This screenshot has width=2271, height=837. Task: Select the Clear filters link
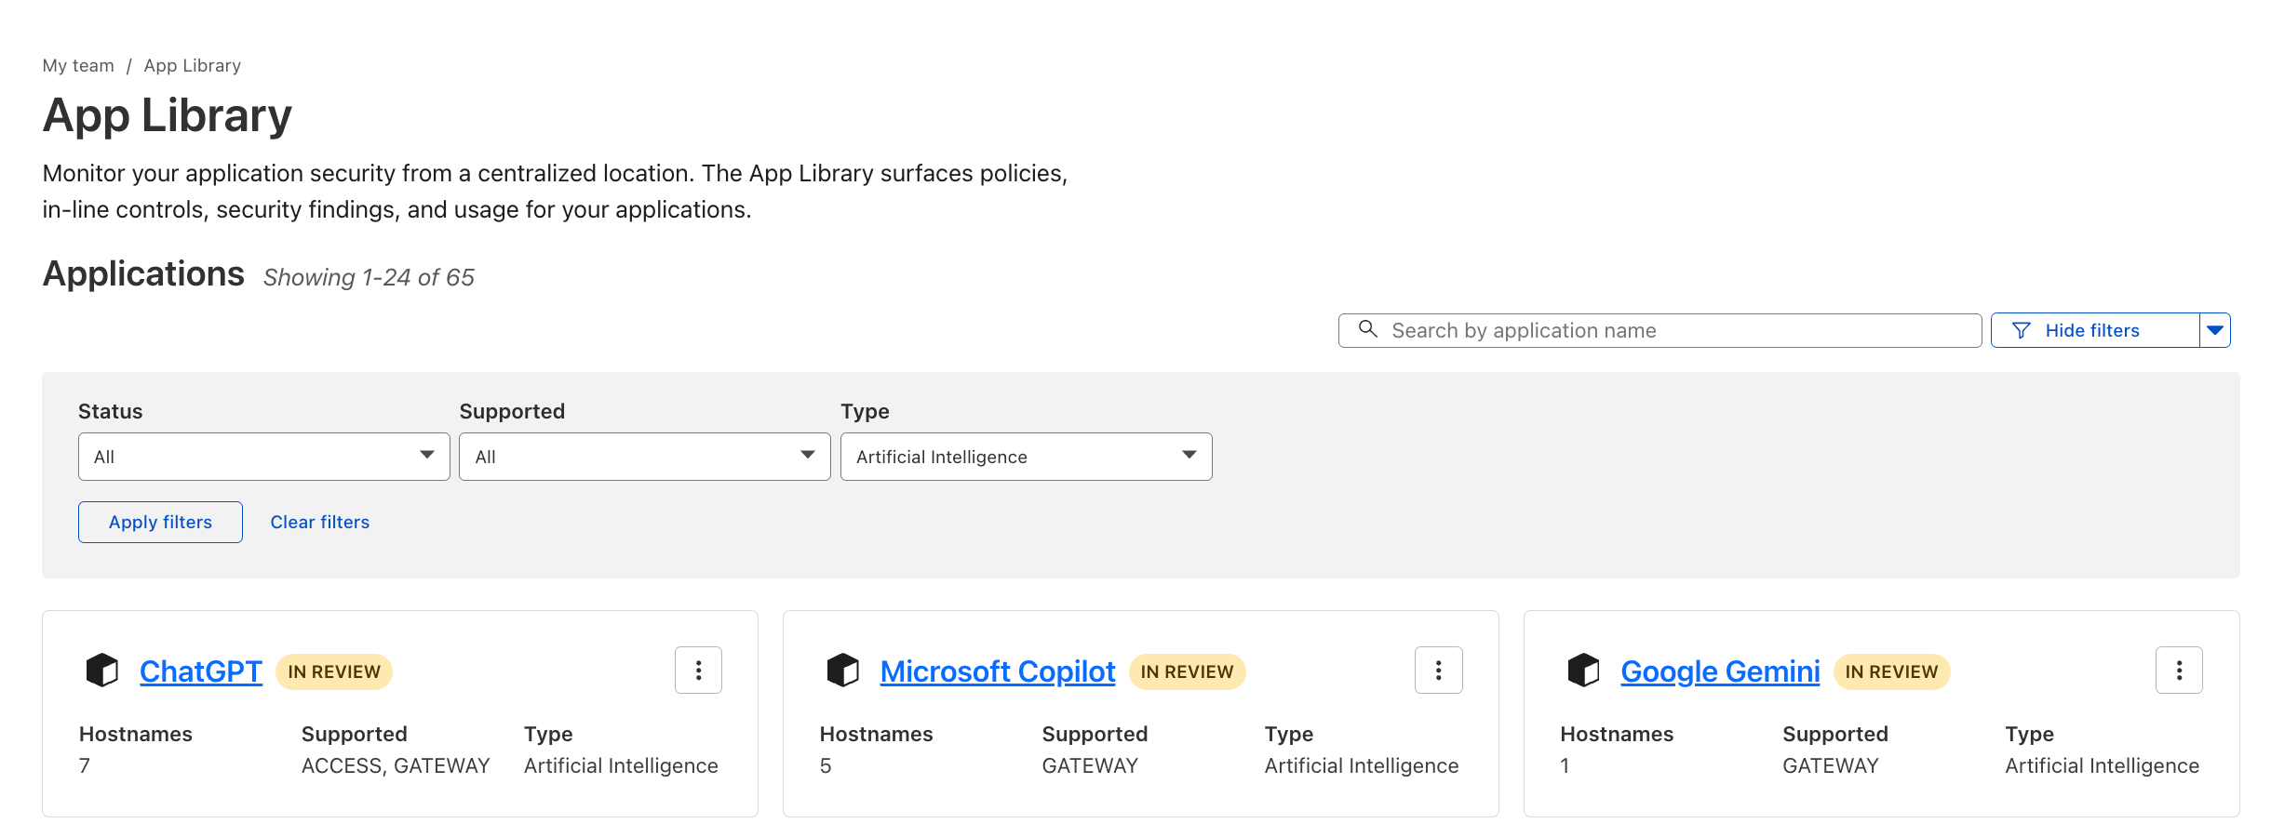pos(319,522)
